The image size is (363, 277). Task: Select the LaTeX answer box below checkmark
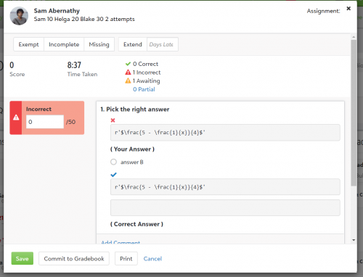225,187
